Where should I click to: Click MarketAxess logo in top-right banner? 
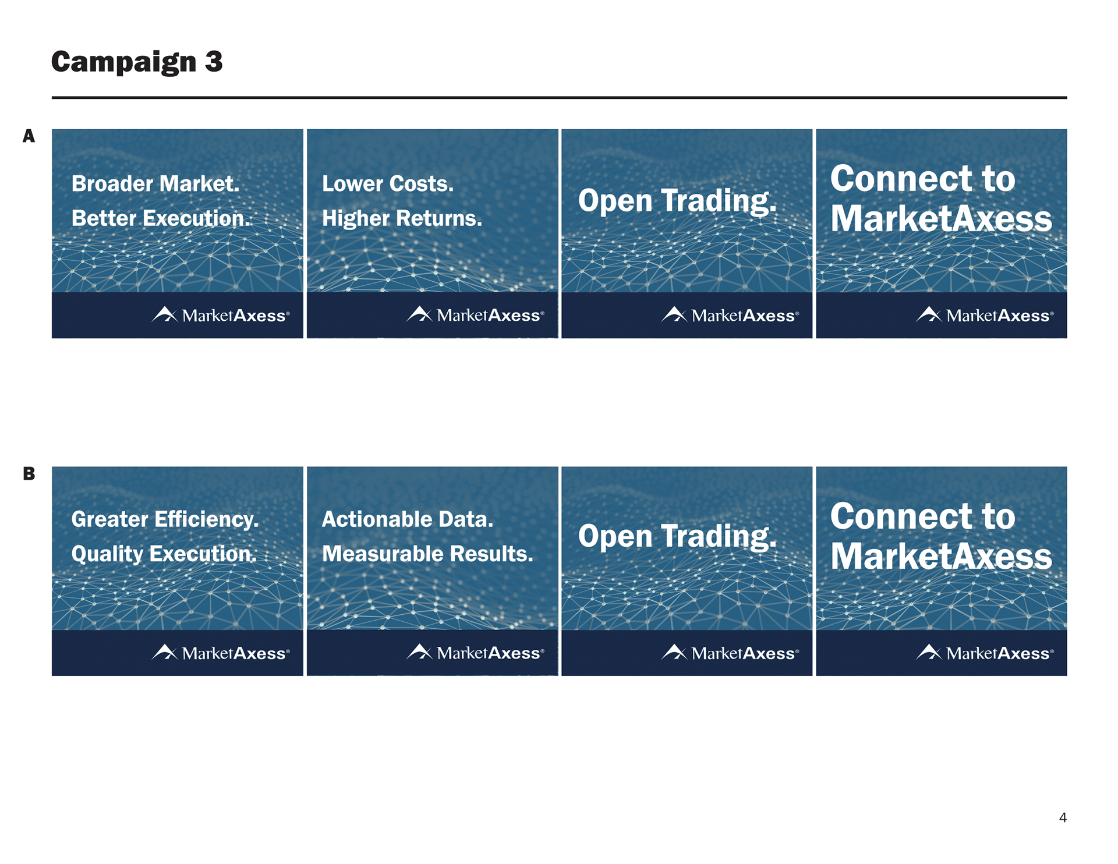pos(985,316)
